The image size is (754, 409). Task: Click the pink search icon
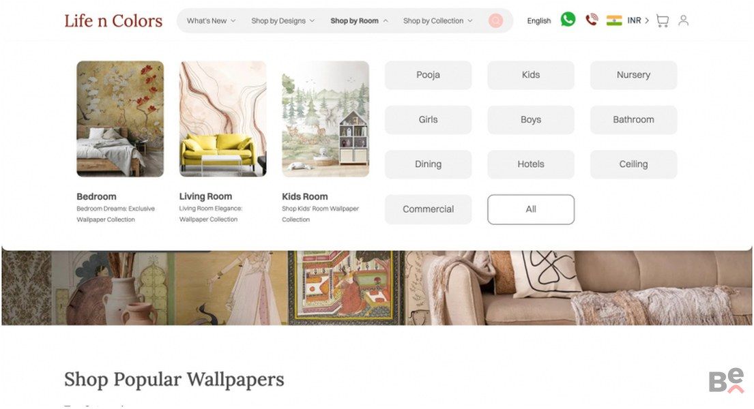(495, 20)
